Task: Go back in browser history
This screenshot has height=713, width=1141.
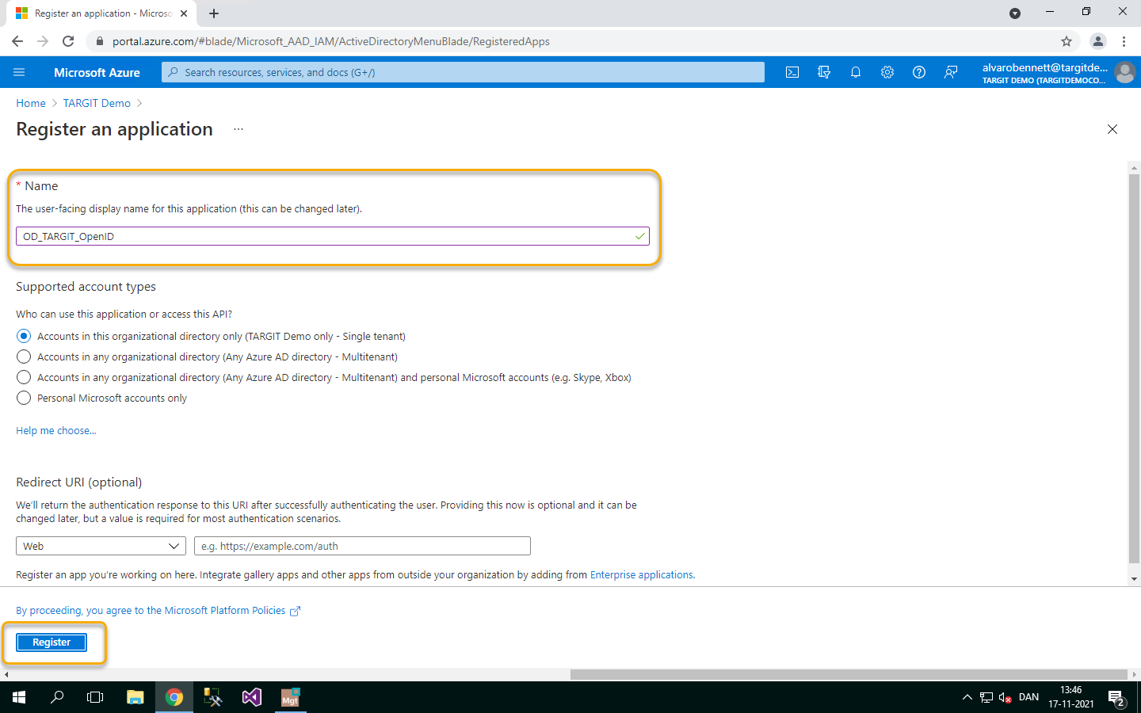Action: click(17, 41)
